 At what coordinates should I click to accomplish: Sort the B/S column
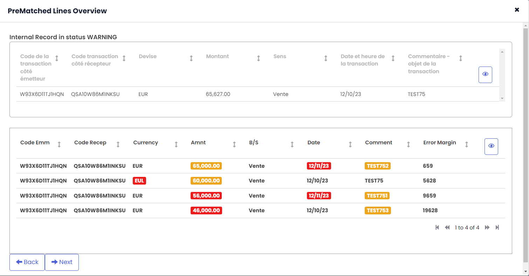[292, 144]
